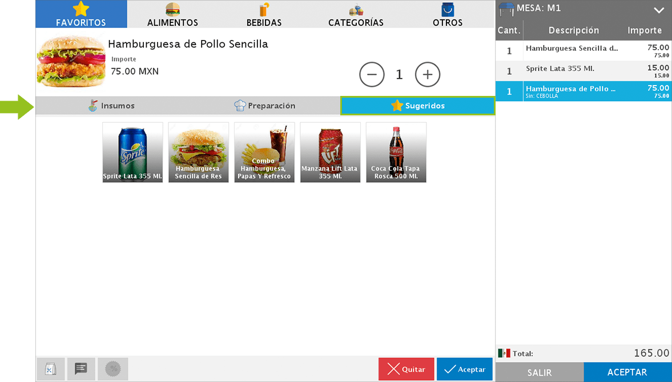Switch to the Bebidas category
Viewport: 672px width, 382px height.
264,15
